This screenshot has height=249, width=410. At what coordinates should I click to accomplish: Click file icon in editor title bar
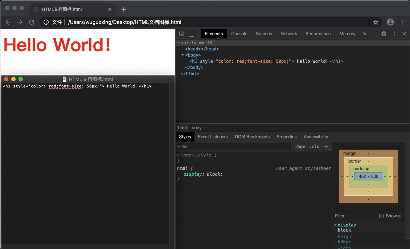point(65,79)
